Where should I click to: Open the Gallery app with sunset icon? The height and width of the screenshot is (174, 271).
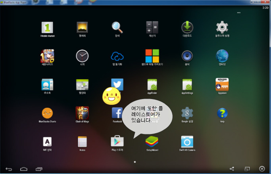point(82,27)
